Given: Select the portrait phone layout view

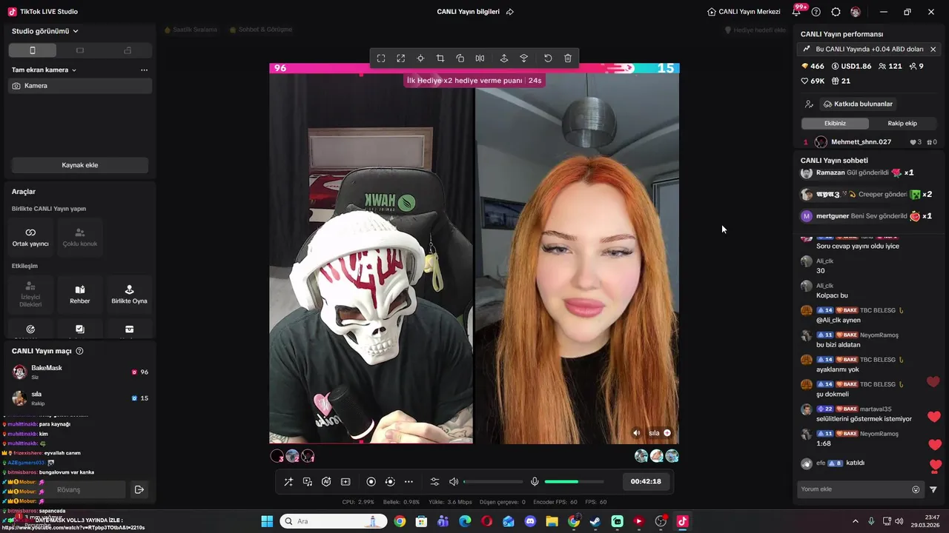Looking at the screenshot, I should point(33,50).
